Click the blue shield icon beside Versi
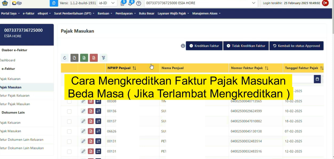Viewport: 334px width, 159px height. click(54, 3)
